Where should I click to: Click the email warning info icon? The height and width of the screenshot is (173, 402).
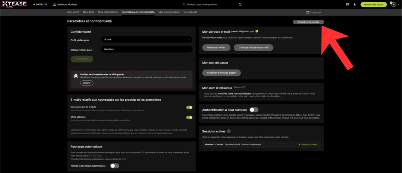pos(257,31)
